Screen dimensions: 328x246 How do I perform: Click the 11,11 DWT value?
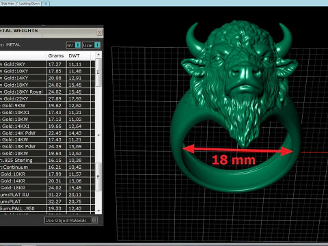coord(75,64)
